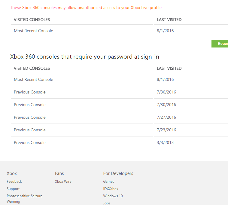Visit the Xbox Wire link under Fans
Screen dimensions: 228x205
[63, 182]
